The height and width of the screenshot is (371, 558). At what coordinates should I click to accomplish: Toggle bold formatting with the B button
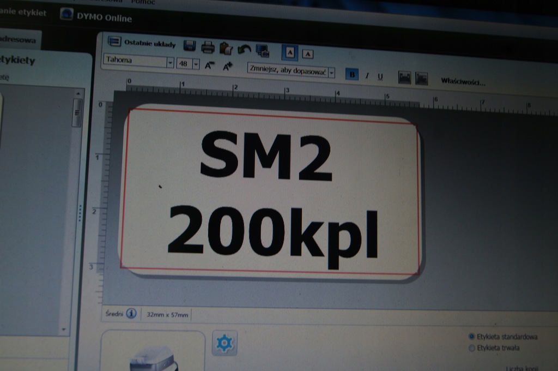[353, 75]
